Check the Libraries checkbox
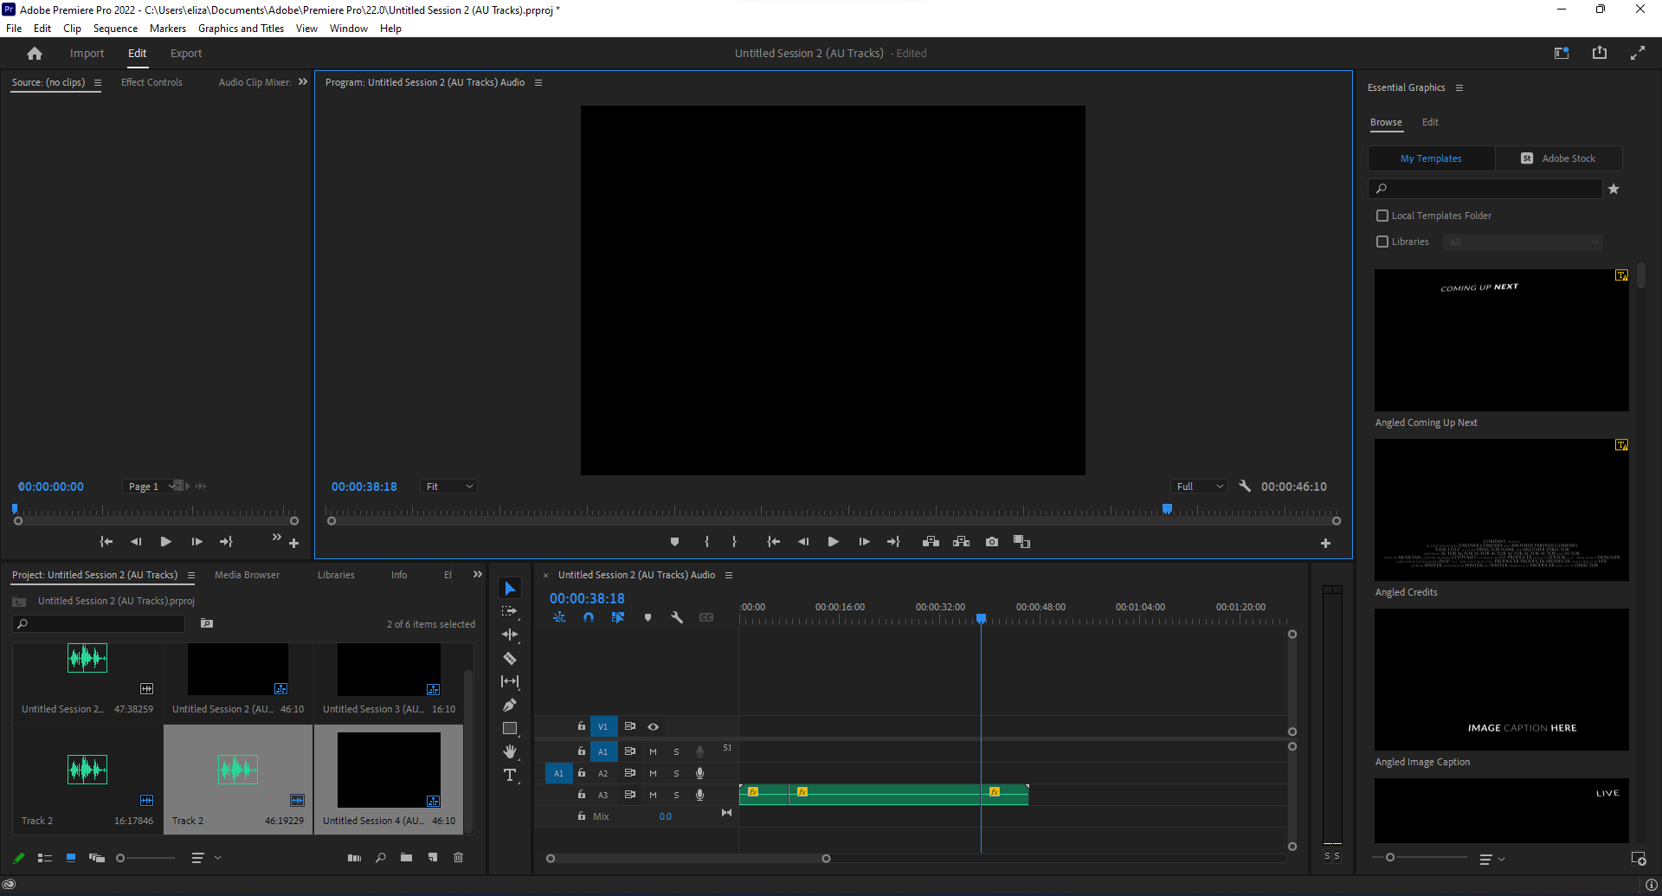This screenshot has width=1662, height=896. point(1382,242)
